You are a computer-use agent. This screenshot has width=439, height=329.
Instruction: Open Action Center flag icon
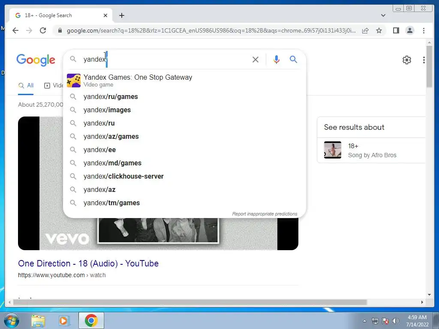(x=385, y=321)
